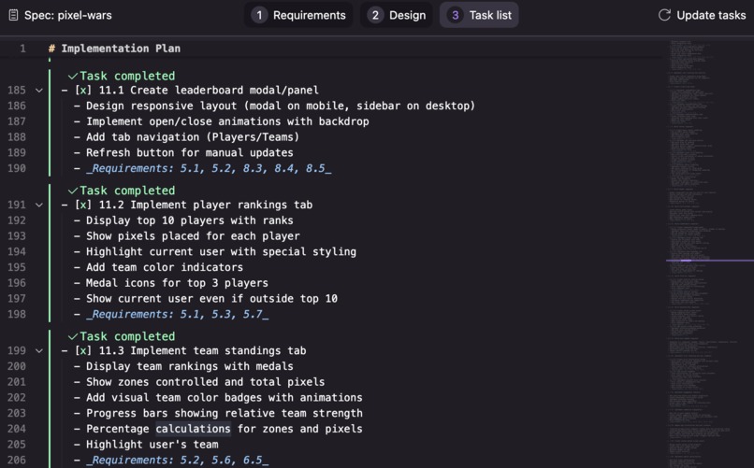
Task: Click the minimap viewport highlight indicator
Action: point(710,261)
